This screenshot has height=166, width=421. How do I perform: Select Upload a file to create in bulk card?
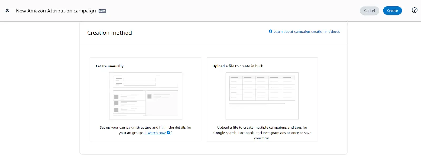(x=262, y=99)
